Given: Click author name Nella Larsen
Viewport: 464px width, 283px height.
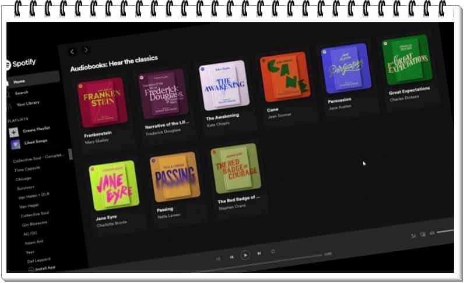Looking at the screenshot, I should tap(169, 216).
